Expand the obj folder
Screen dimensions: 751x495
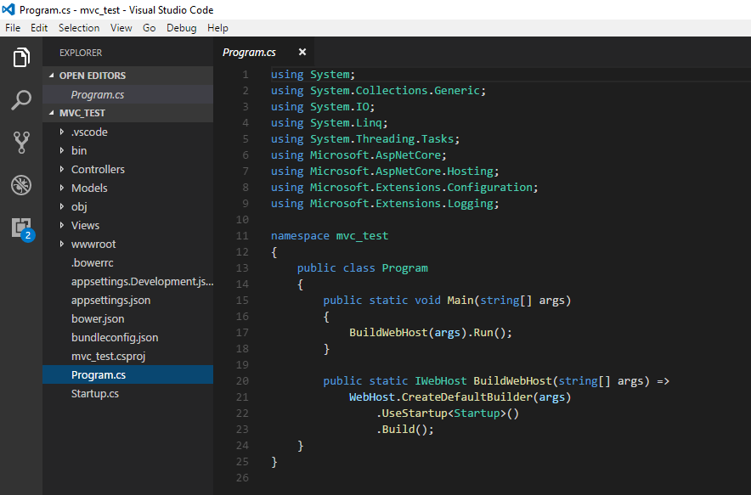(62, 206)
